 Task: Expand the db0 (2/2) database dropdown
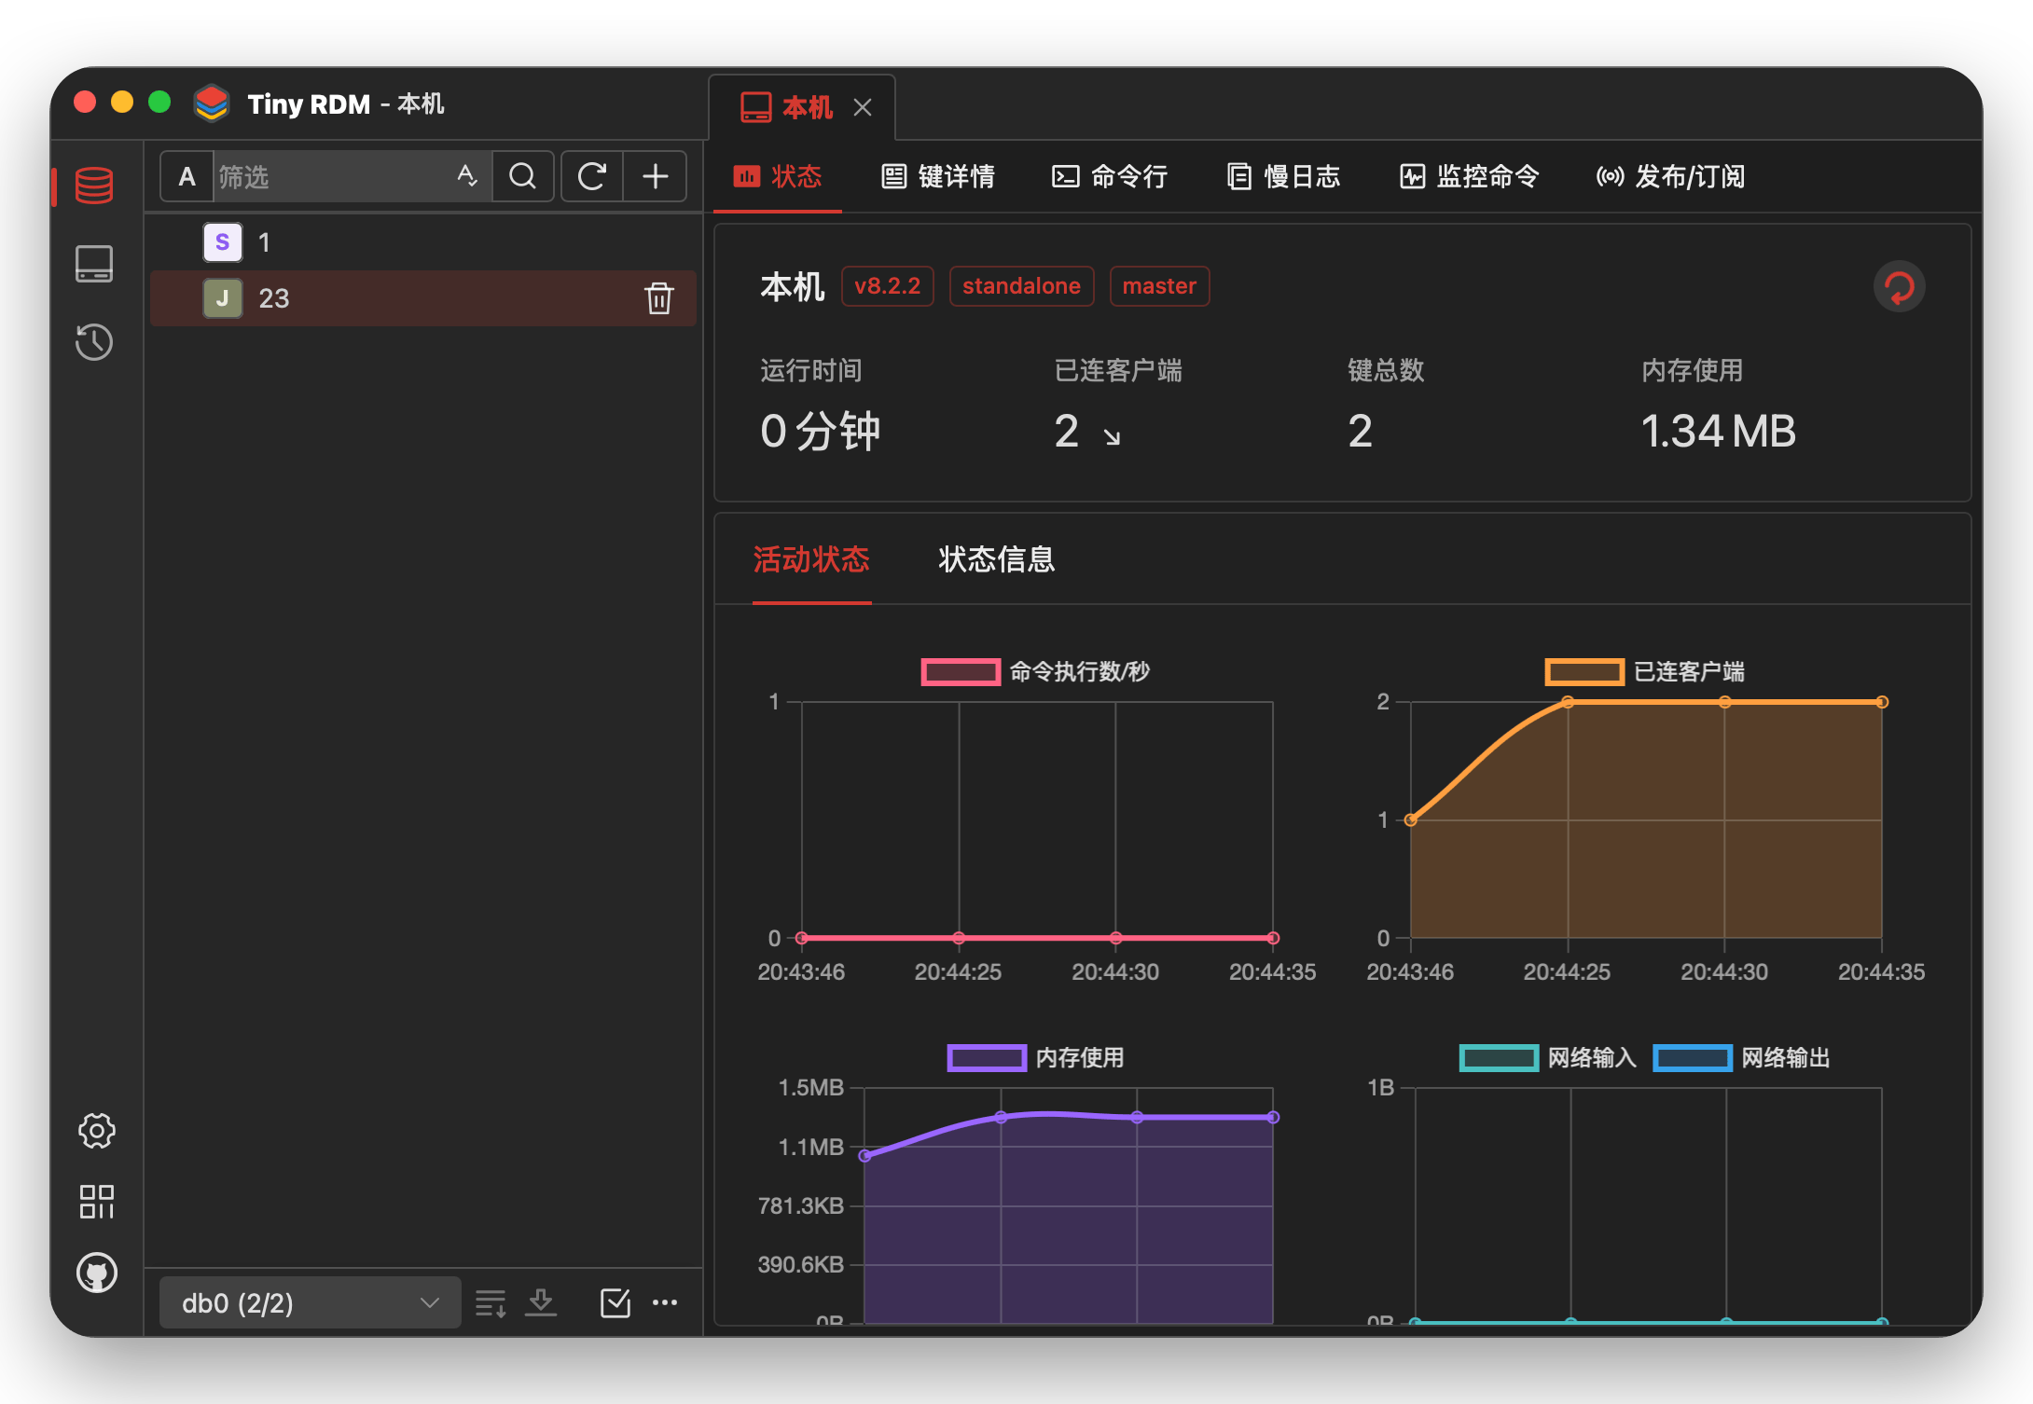tap(310, 1302)
